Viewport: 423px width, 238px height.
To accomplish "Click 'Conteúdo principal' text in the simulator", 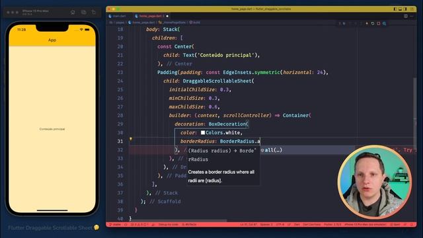I will tap(52, 129).
